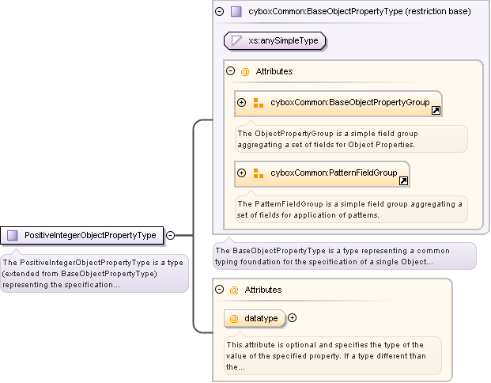491x383 pixels.
Task: Expand the BaseObjectPropertyGroup node
Action: tap(242, 103)
